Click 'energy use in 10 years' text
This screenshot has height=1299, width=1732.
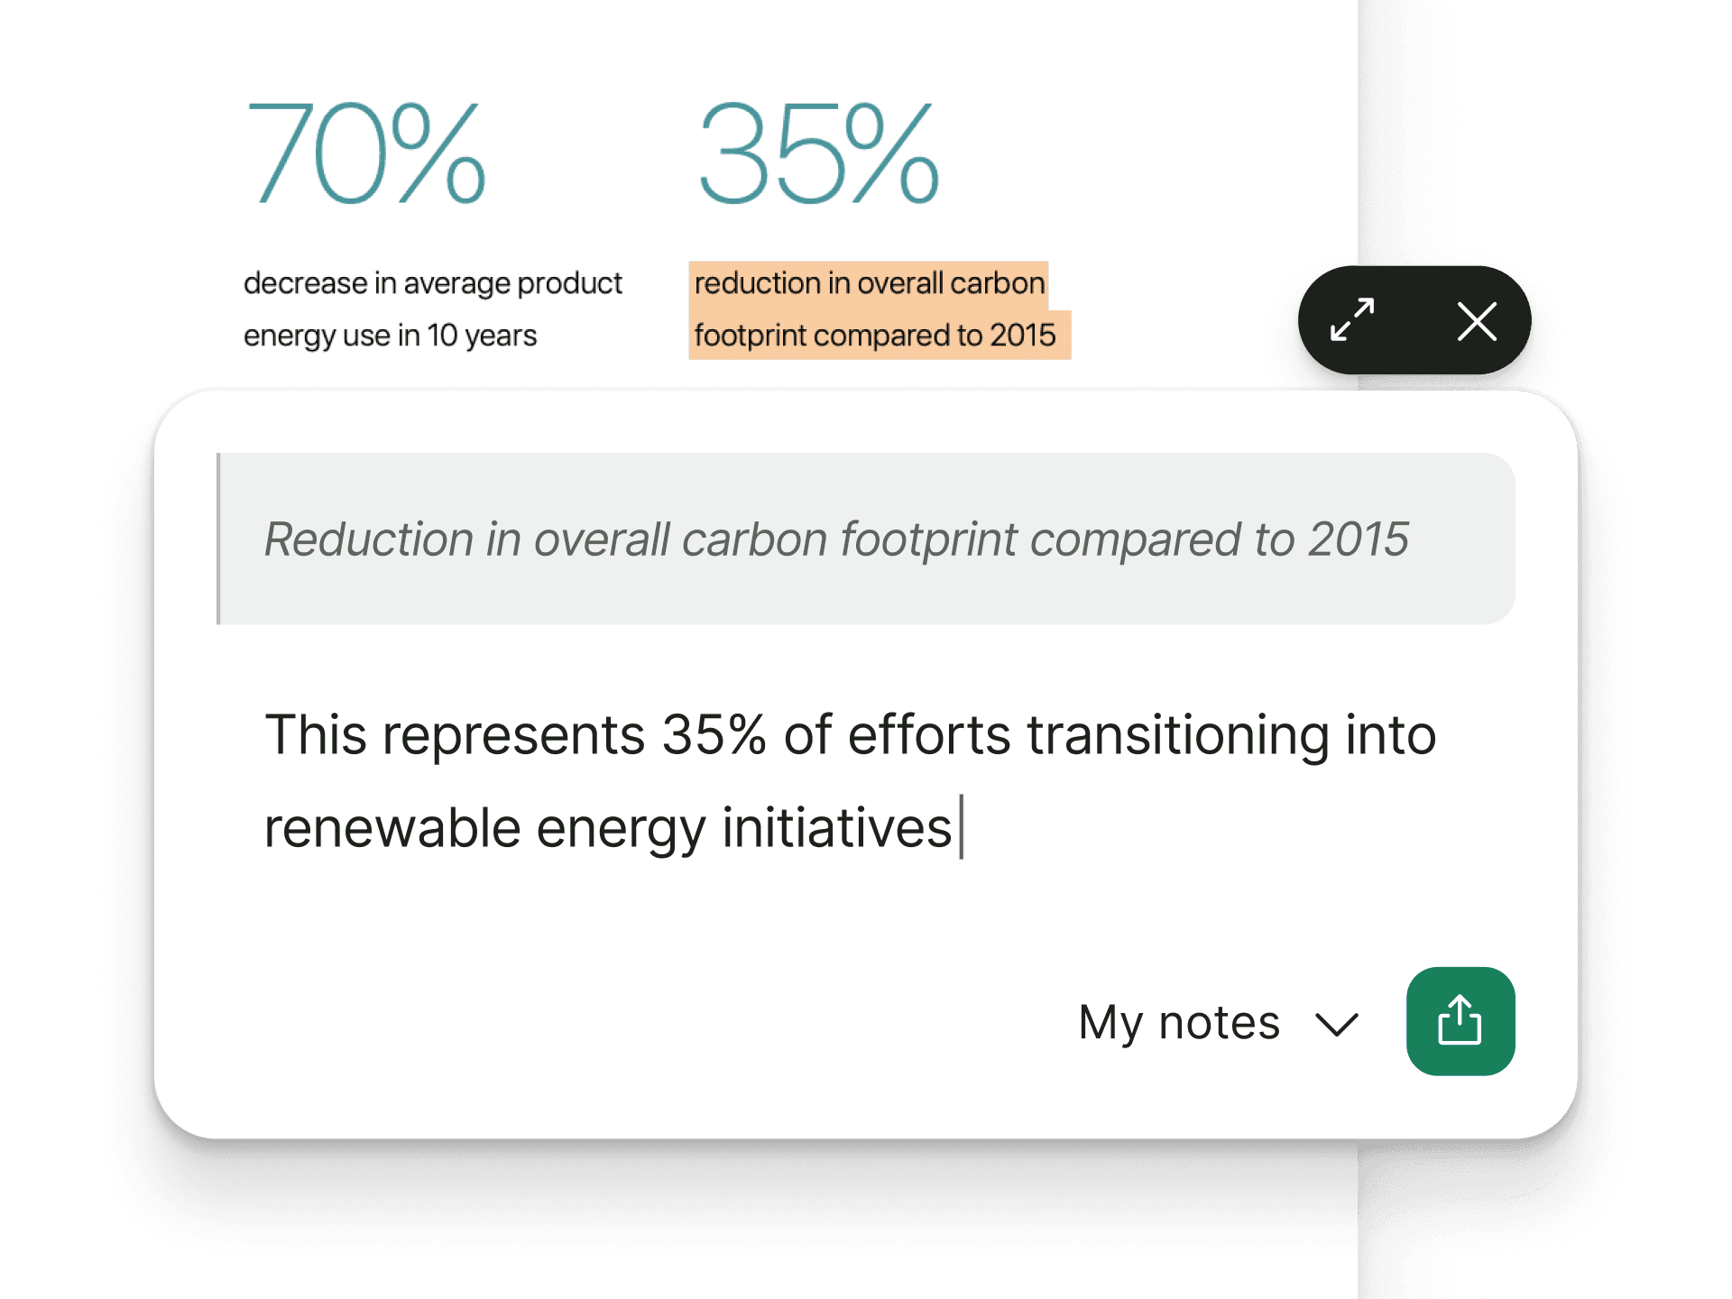click(x=390, y=336)
